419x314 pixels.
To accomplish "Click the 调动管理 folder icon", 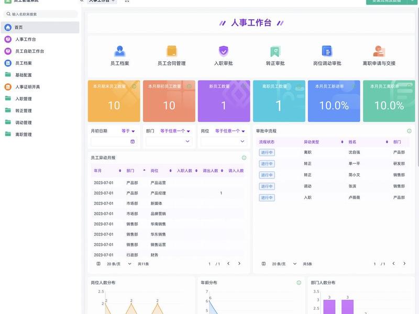I will coord(8,122).
